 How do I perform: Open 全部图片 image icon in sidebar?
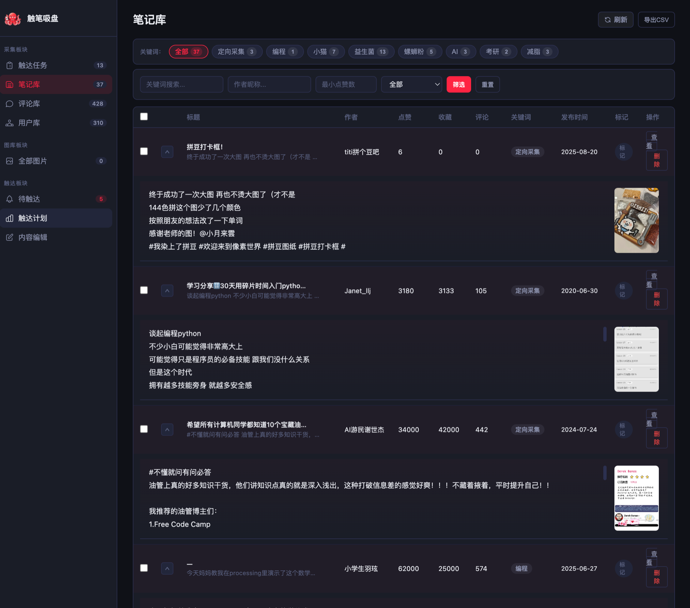pyautogui.click(x=10, y=161)
